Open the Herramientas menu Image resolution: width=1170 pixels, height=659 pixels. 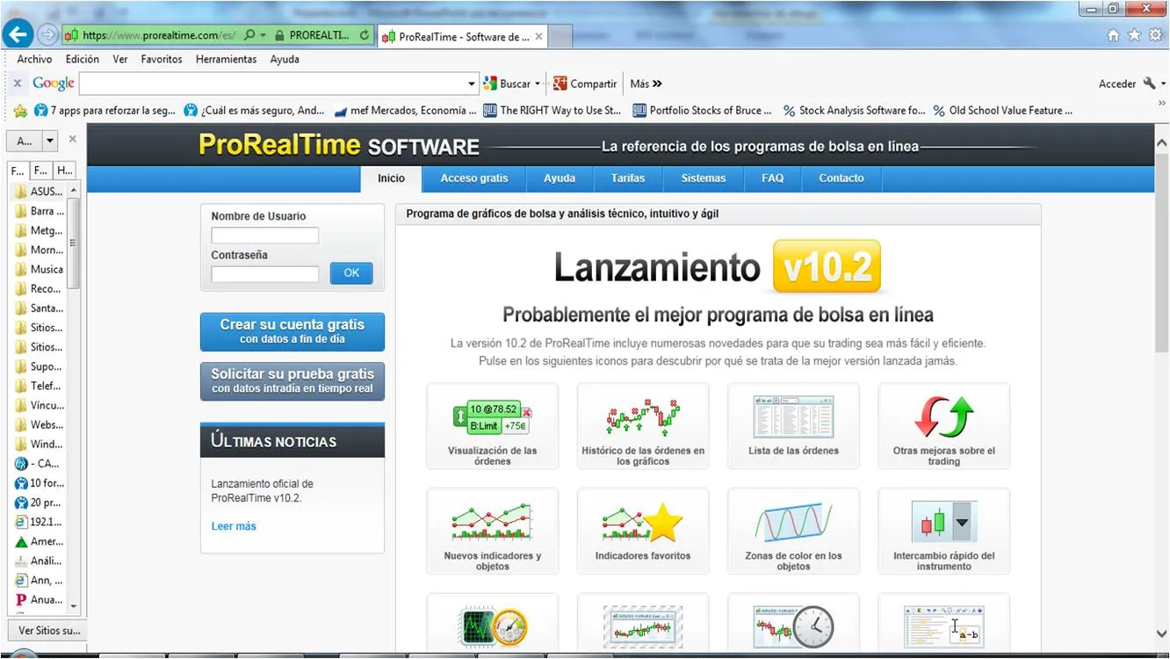click(226, 60)
